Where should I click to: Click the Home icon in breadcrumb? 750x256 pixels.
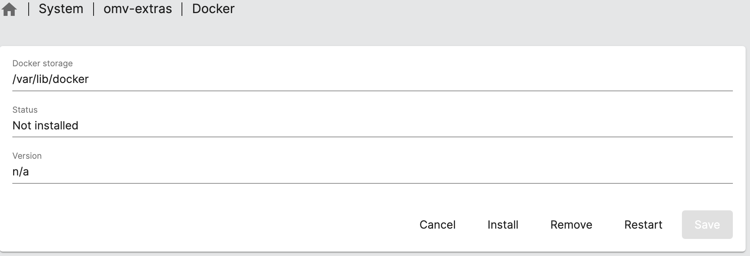click(x=9, y=9)
